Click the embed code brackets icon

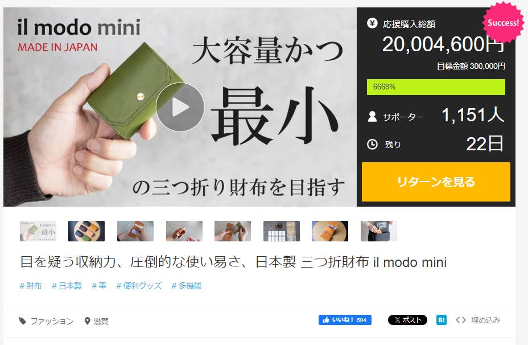coord(461,320)
